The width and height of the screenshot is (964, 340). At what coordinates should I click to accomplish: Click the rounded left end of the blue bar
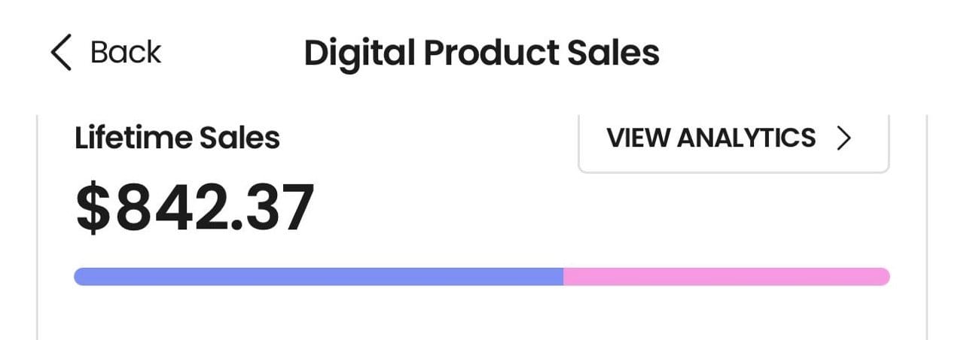tap(80, 277)
